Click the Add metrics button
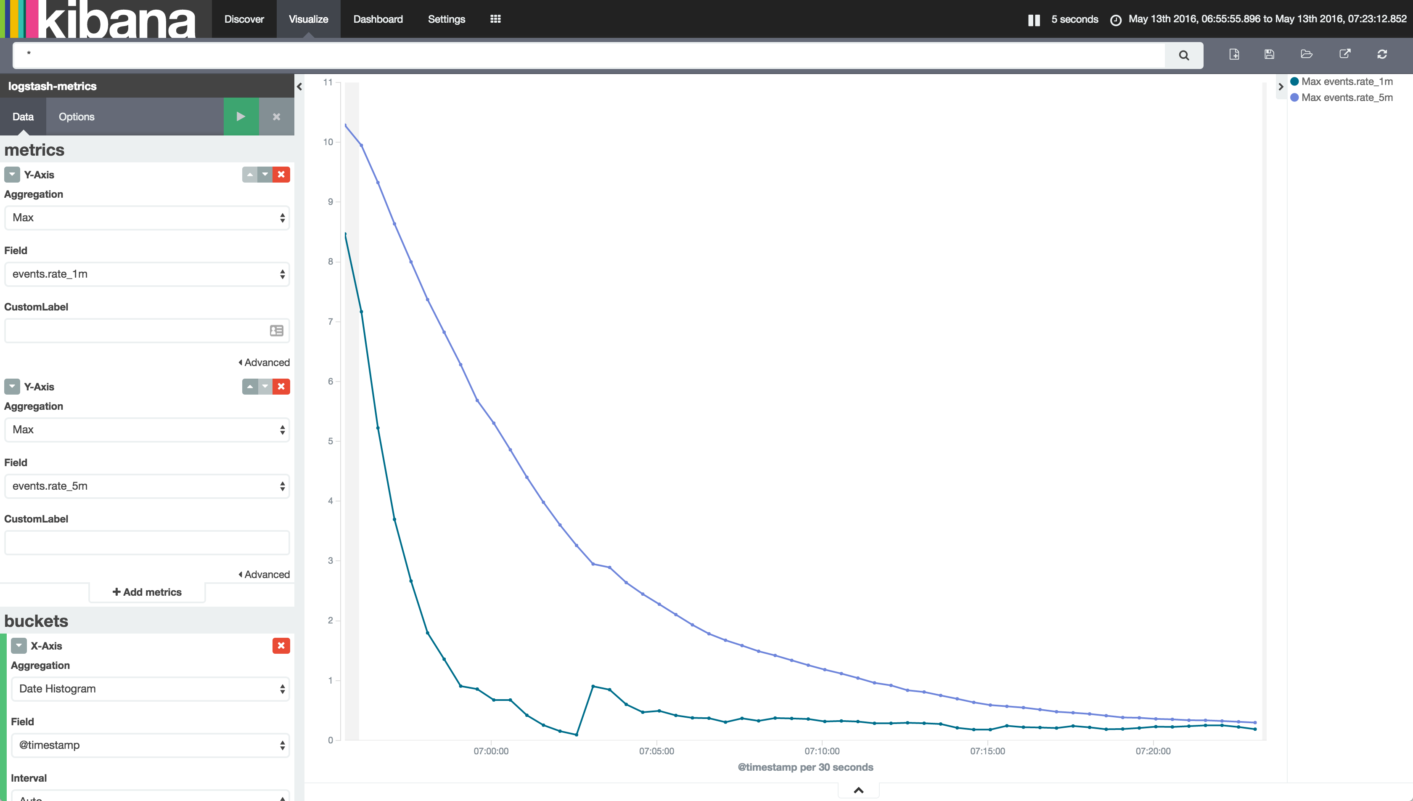The height and width of the screenshot is (801, 1413). pos(147,592)
